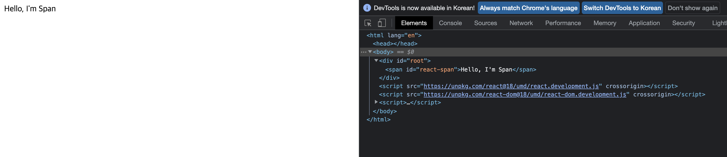Select the closing </html> row
This screenshot has height=157, width=727.
[379, 119]
